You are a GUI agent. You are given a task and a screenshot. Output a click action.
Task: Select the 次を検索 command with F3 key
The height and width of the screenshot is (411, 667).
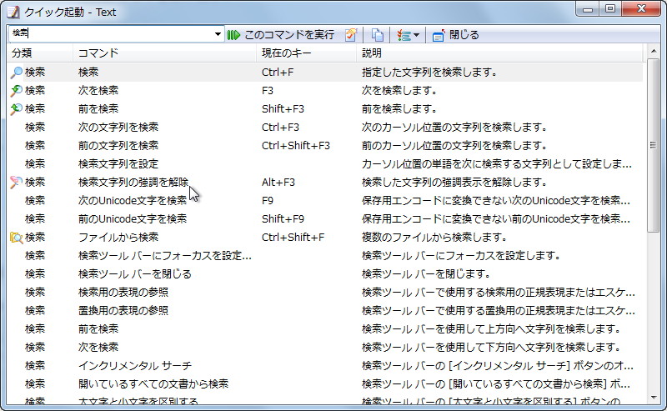click(98, 91)
